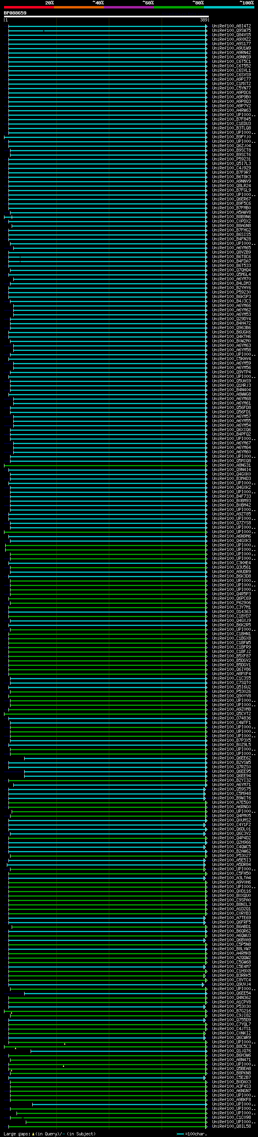258x1137 pixels.
Task: Select hit label UniRef100_B9FYJ0
Action: pos(231,137)
